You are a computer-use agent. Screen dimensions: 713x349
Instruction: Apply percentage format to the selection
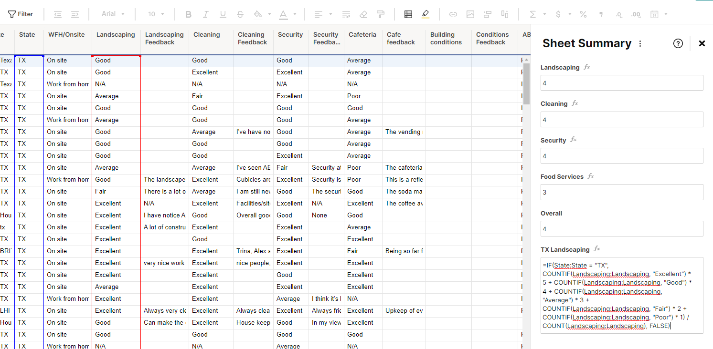click(583, 14)
